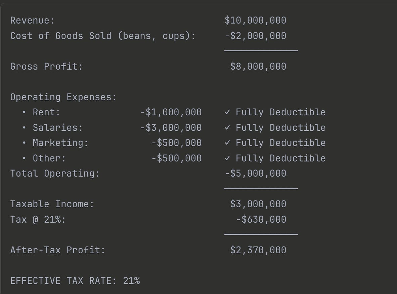The height and width of the screenshot is (294, 397).
Task: Click the Other -$500,000 amount
Action: click(176, 158)
